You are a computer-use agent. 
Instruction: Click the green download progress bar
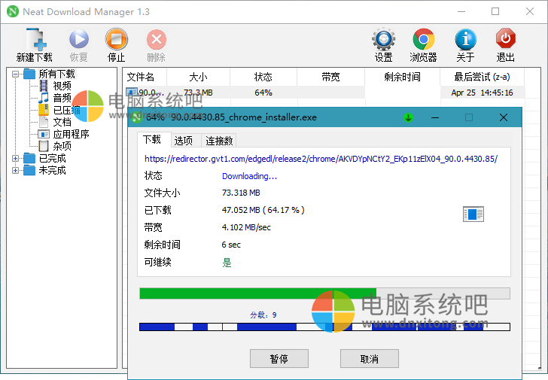(x=324, y=293)
